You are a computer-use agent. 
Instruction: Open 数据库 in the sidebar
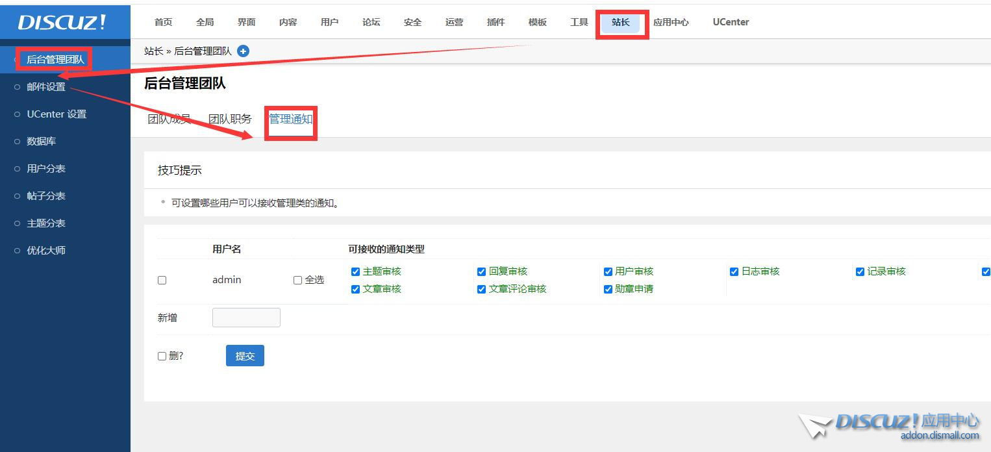41,142
